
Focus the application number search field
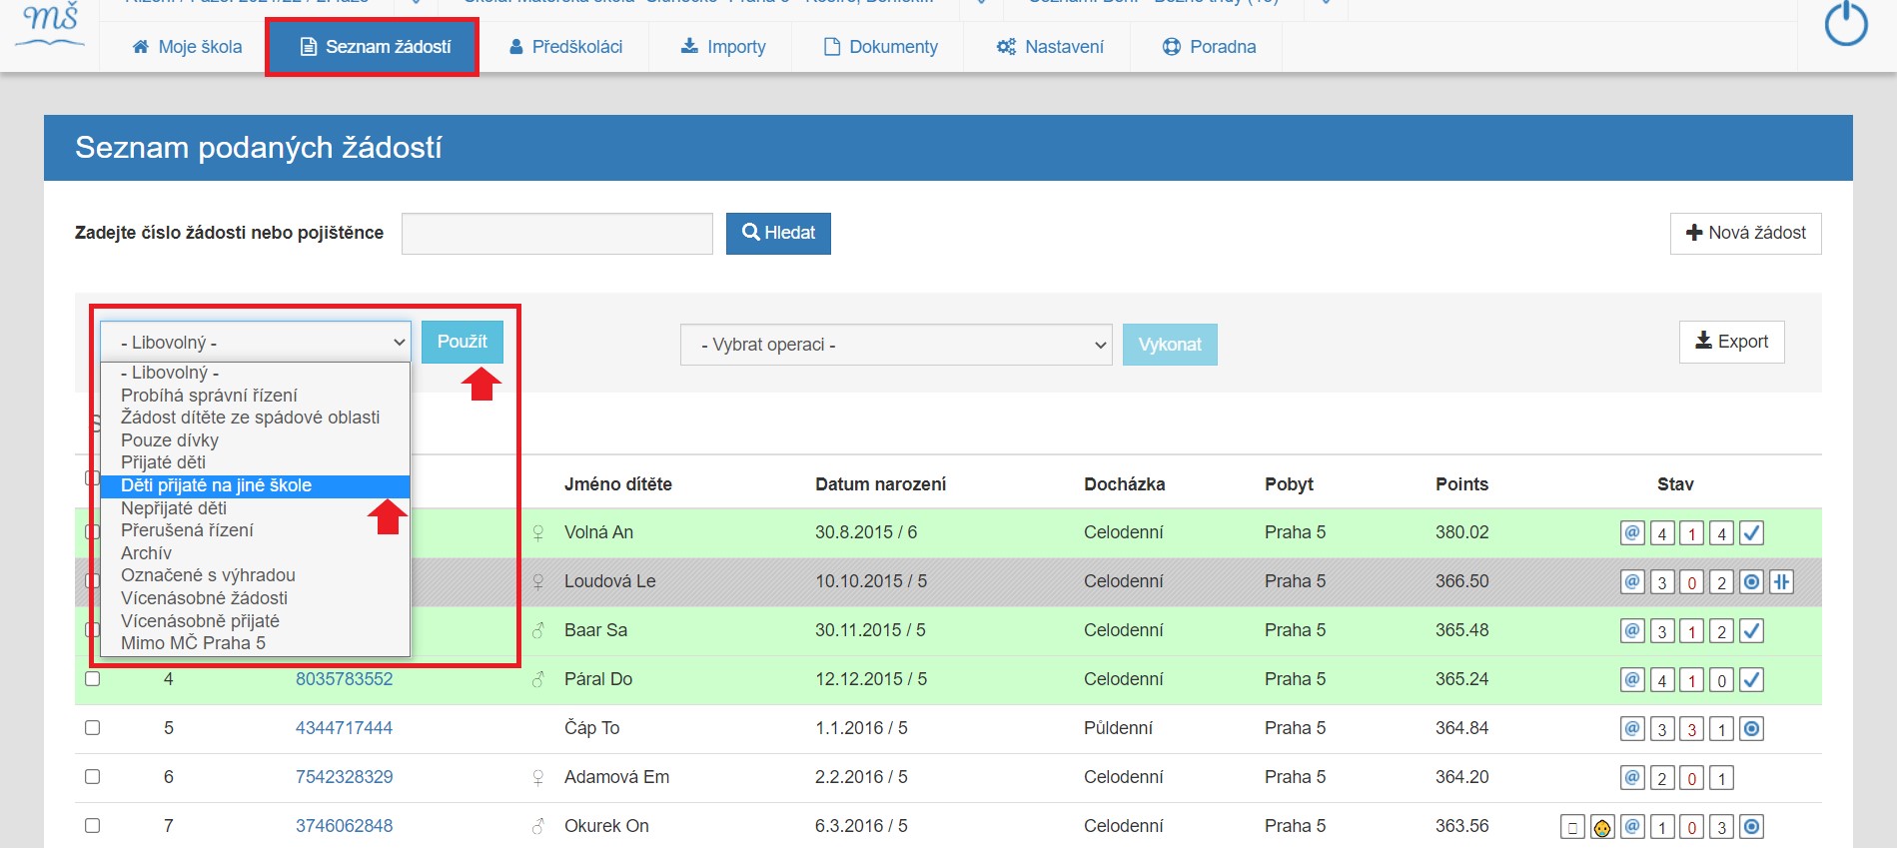[x=557, y=233]
